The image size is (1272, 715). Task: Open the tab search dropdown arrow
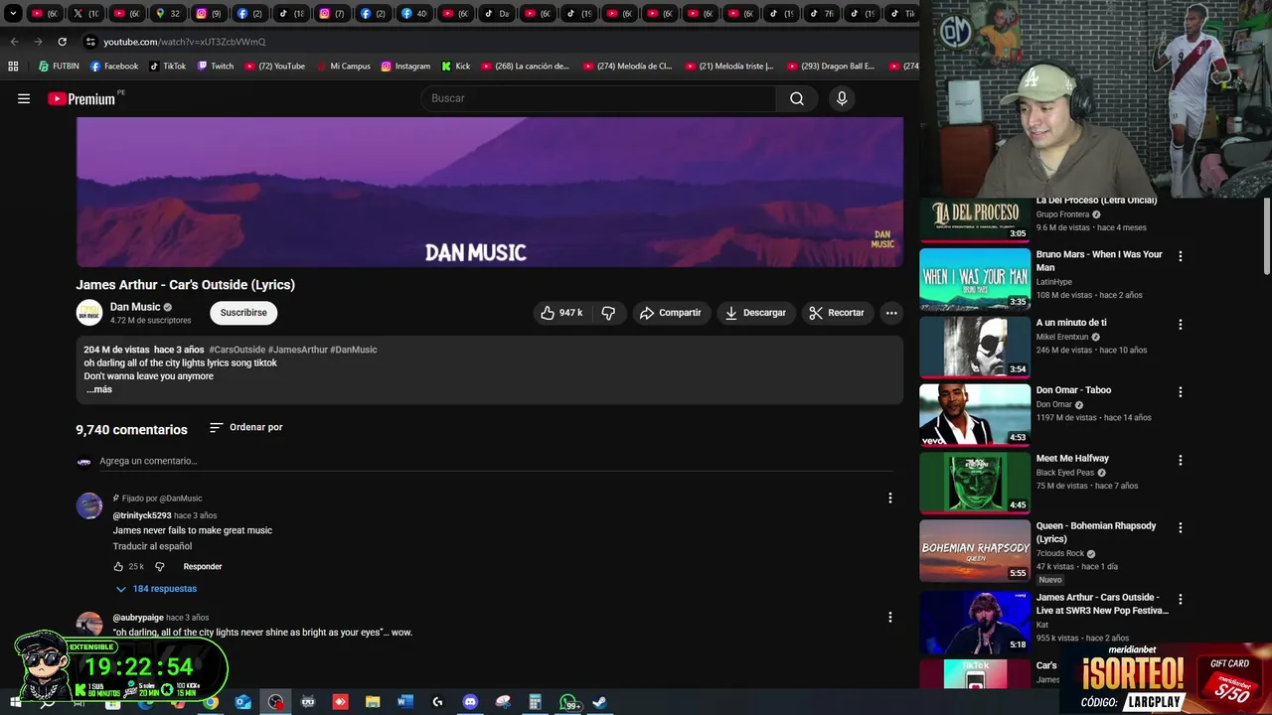pyautogui.click(x=13, y=14)
